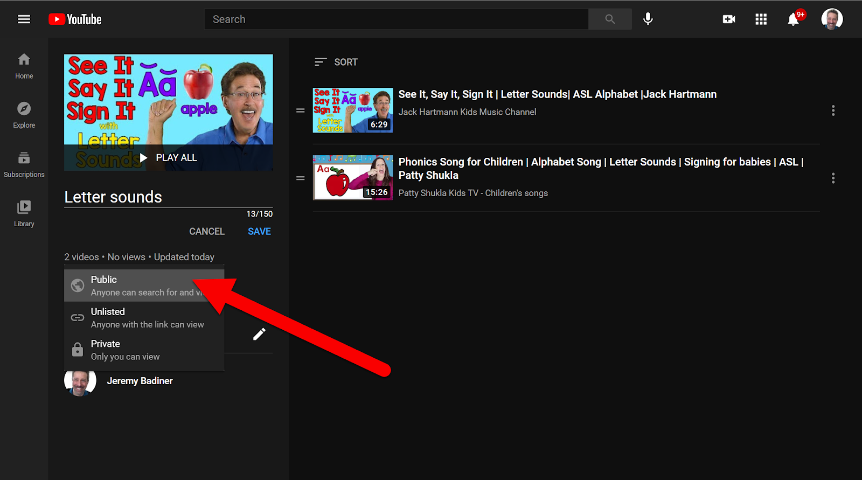The width and height of the screenshot is (862, 480).
Task: Open See It, Say It, Sign It title
Action: pos(557,94)
